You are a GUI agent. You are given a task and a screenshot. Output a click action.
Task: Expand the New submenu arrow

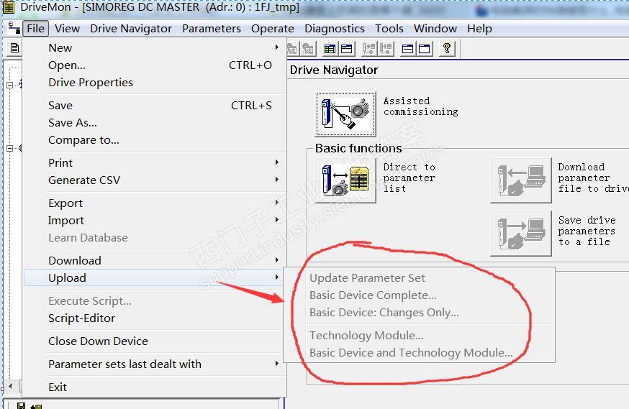pos(277,47)
